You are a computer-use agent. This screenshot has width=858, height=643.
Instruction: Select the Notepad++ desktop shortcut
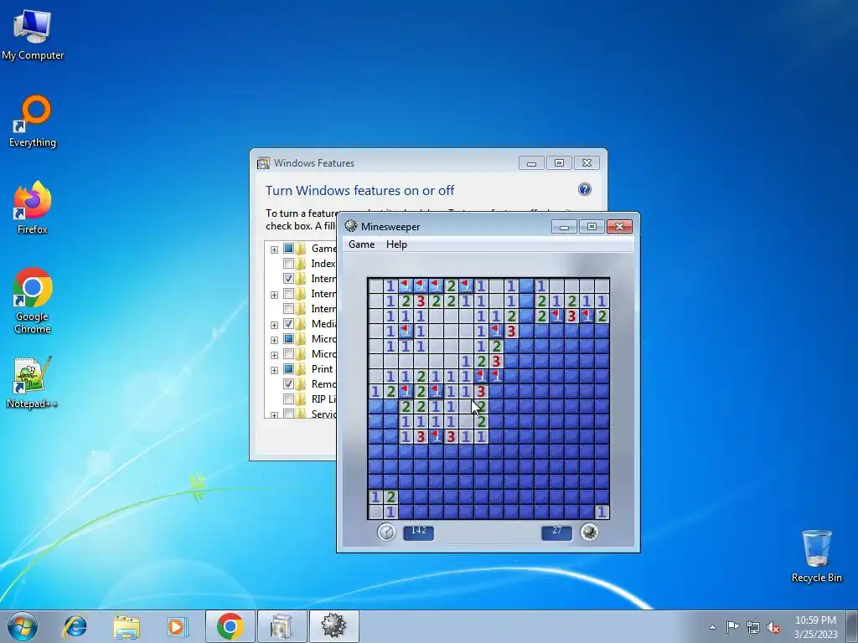coord(32,383)
